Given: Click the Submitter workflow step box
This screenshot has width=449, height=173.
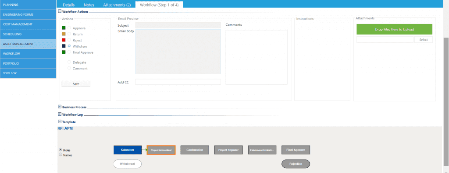Looking at the screenshot, I should pyautogui.click(x=128, y=150).
